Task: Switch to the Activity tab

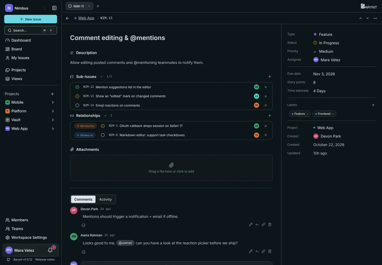Action: [105, 199]
